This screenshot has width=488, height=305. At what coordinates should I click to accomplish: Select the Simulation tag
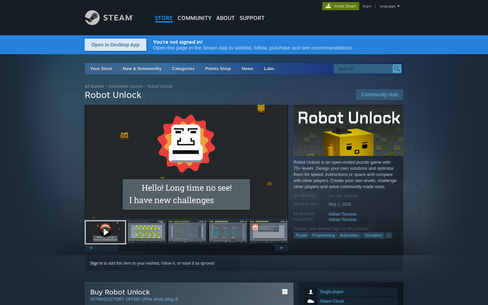pos(373,235)
